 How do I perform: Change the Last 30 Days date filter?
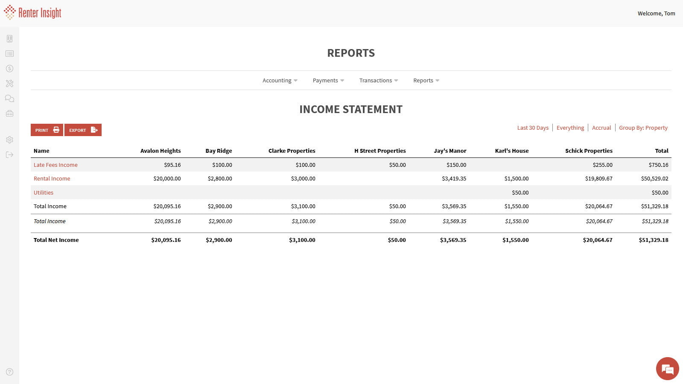pyautogui.click(x=533, y=128)
